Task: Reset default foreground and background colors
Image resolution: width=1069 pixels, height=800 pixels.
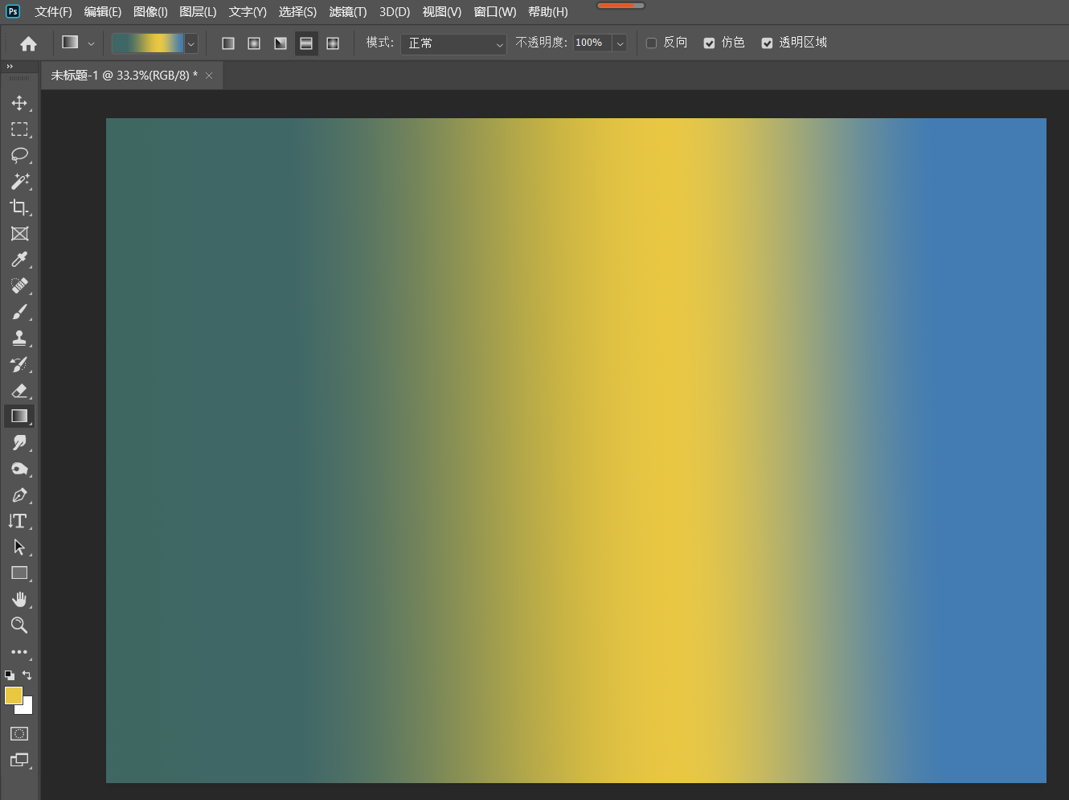Action: (10, 675)
